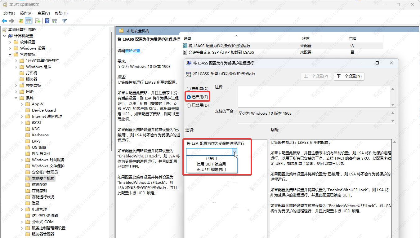The image size is (420, 238).
Task: Click the Export List toolbar icon
Action: tap(38, 21)
